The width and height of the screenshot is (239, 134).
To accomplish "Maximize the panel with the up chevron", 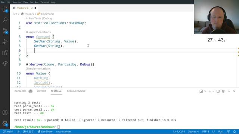I will (x=229, y=91).
